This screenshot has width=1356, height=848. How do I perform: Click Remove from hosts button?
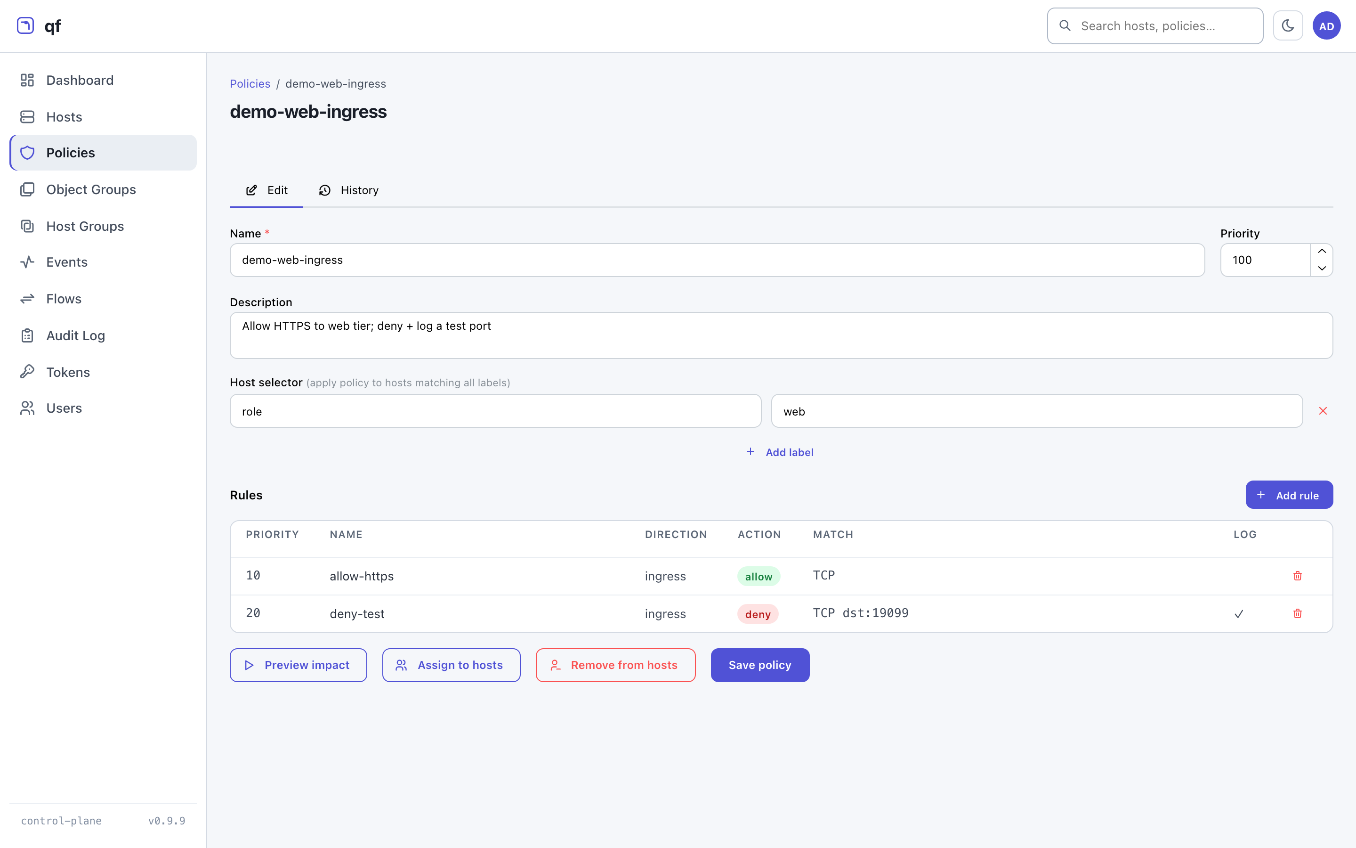point(615,665)
